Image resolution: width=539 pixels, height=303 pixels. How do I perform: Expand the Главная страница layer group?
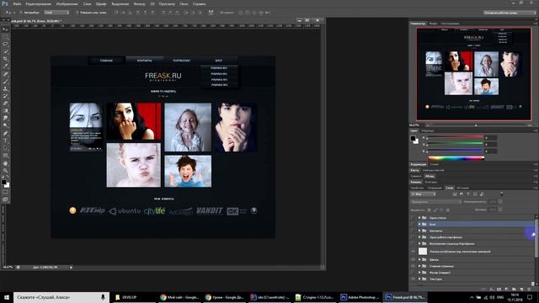click(419, 266)
